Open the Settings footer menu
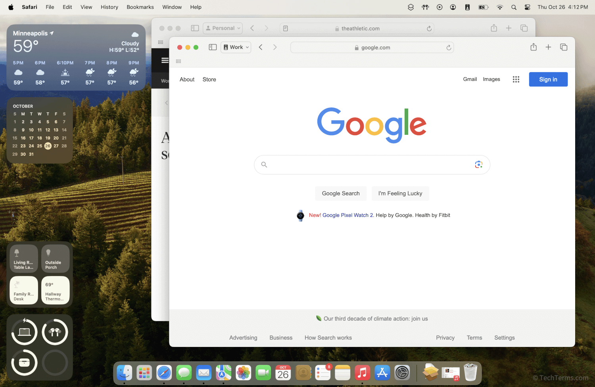595x387 pixels. click(505, 338)
